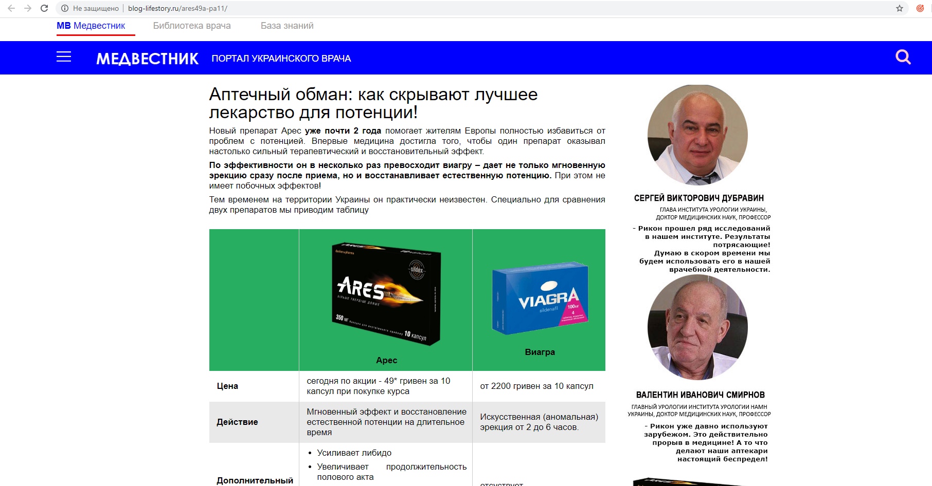The height and width of the screenshot is (486, 932).
Task: Click the article headline Аптечный обман
Action: click(x=373, y=103)
